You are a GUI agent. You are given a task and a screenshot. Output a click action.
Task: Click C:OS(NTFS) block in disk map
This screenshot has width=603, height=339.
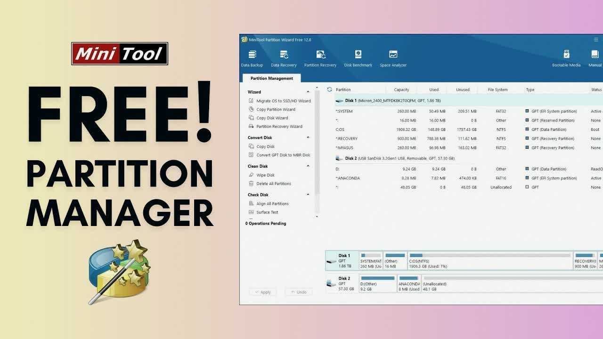(x=490, y=261)
